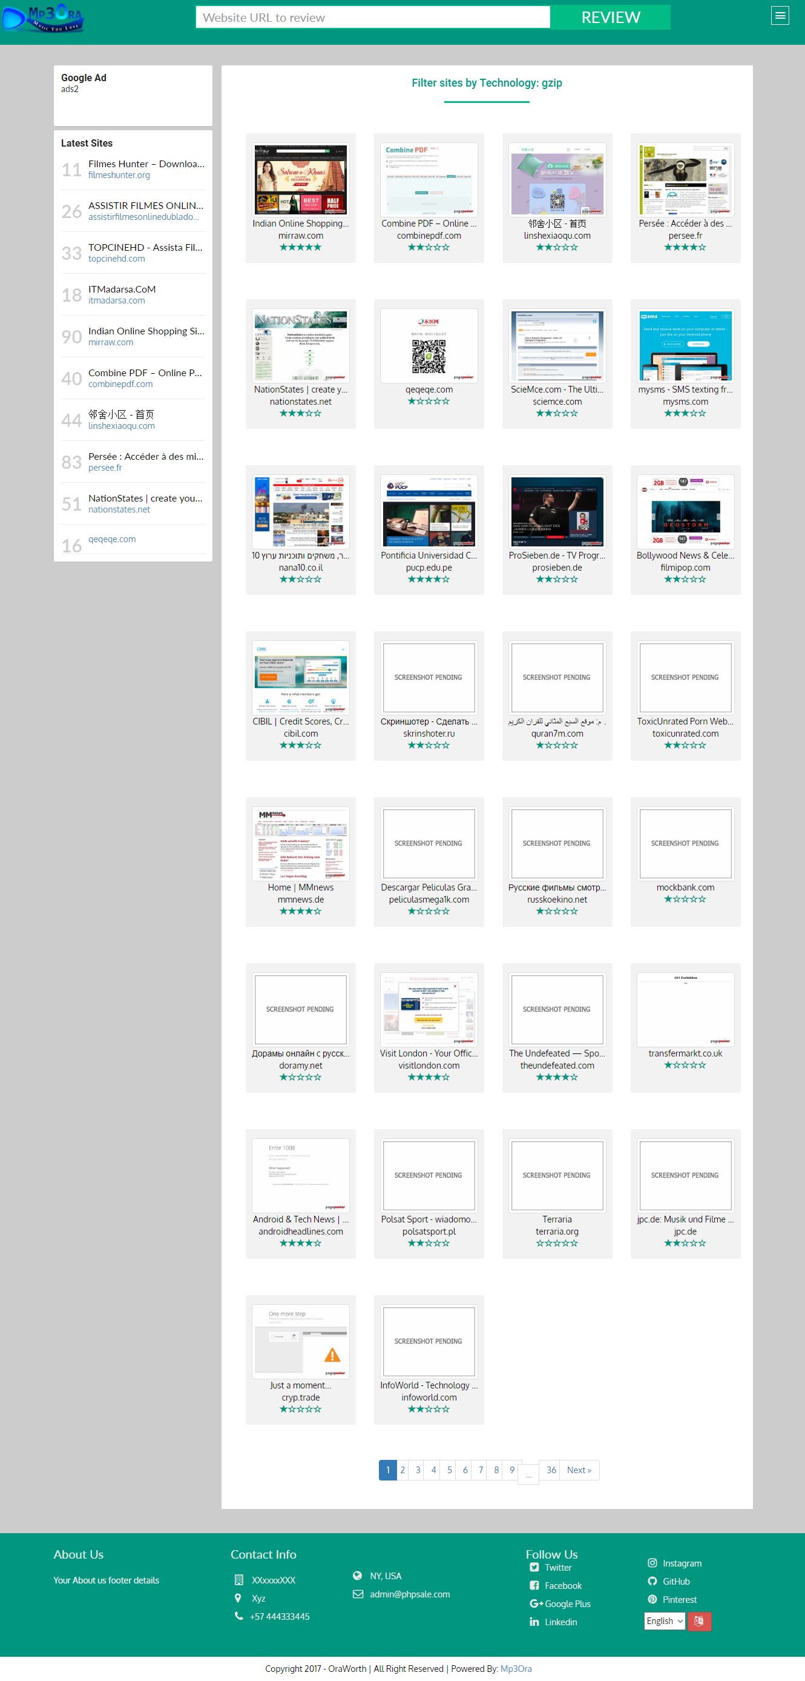
Task: Open the persee.fr link in Latest Sites
Action: click(105, 467)
